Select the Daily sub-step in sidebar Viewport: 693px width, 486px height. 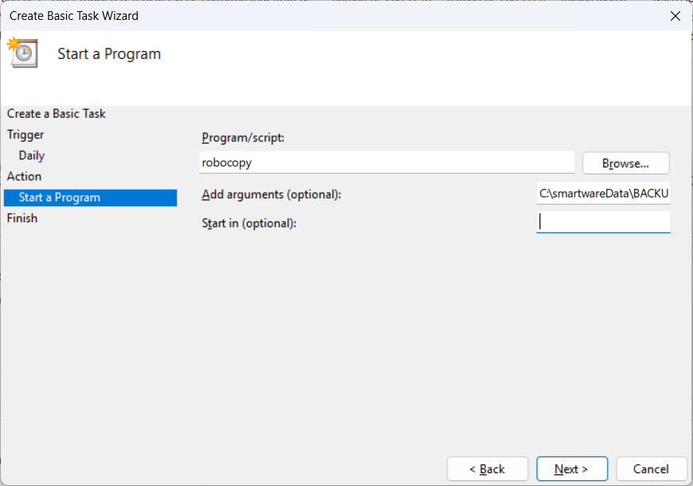(x=32, y=155)
